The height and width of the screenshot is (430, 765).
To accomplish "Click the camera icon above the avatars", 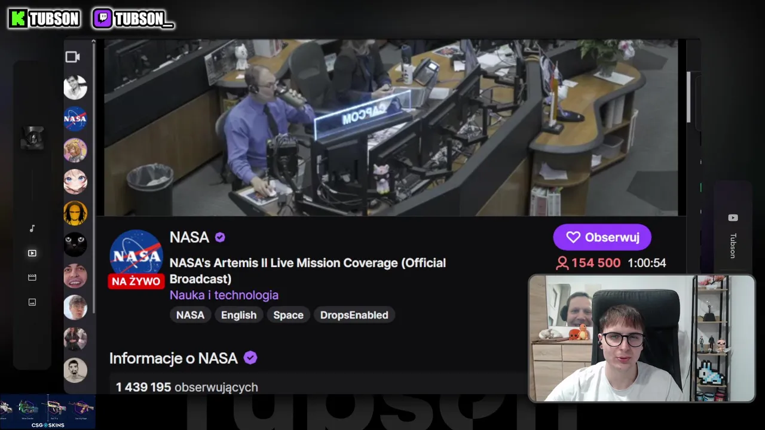I will 72,57.
